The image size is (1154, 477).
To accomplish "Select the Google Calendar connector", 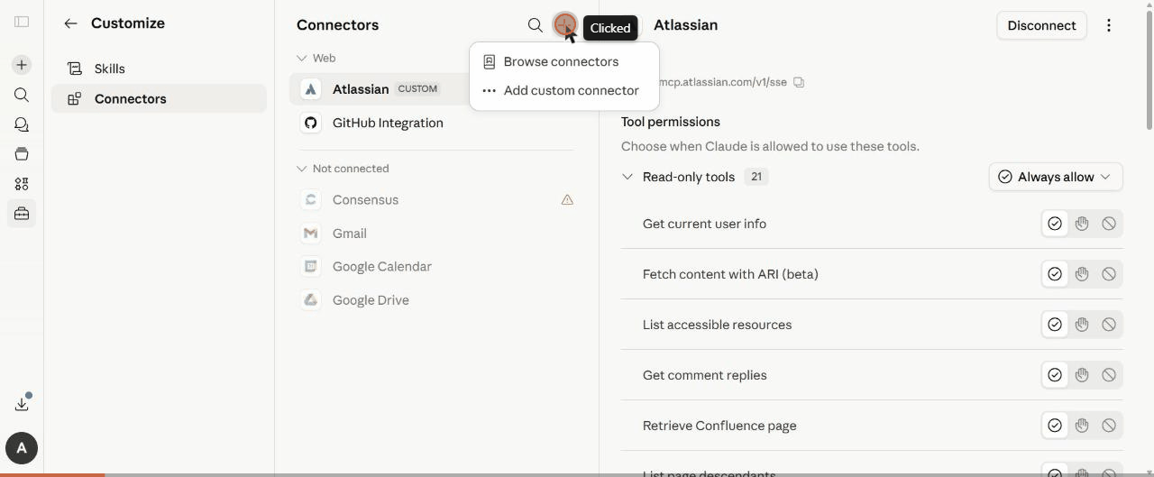I will click(x=436, y=267).
